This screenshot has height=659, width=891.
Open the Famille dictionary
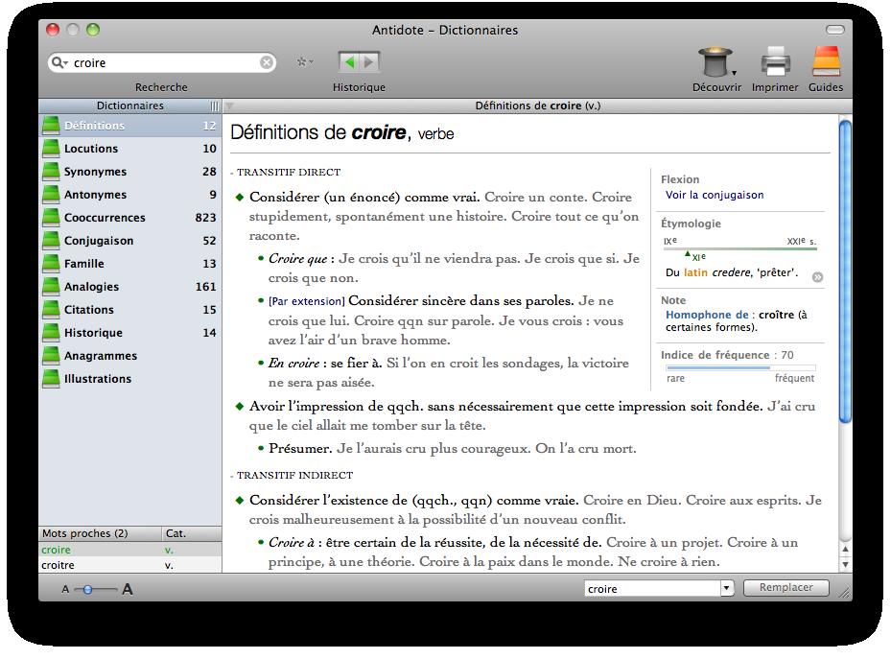(130, 264)
